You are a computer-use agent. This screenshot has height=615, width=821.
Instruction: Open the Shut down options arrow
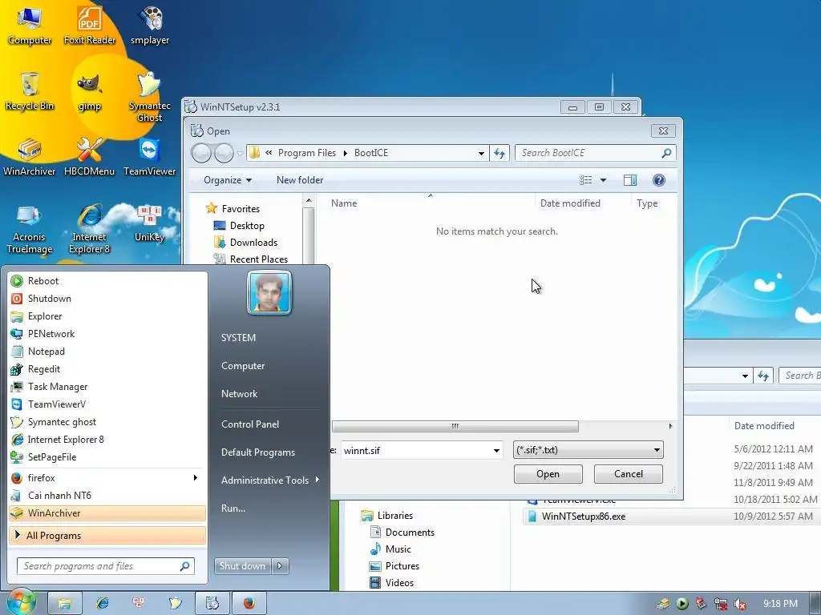pos(280,566)
